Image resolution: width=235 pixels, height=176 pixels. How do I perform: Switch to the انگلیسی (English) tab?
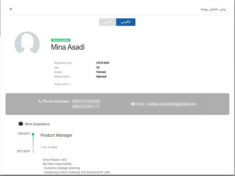(126, 22)
